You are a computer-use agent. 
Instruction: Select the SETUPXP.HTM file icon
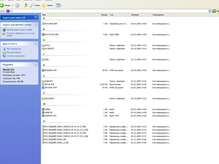click(43, 87)
